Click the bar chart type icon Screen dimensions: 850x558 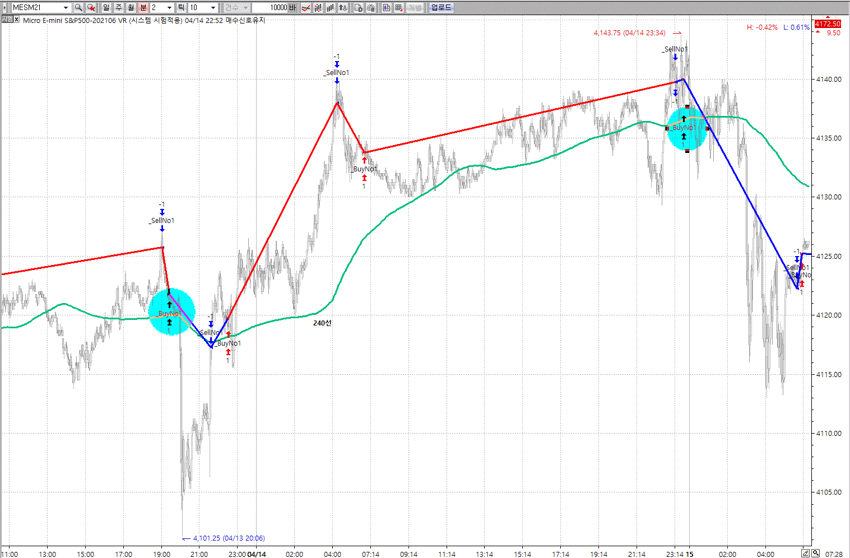(331, 8)
